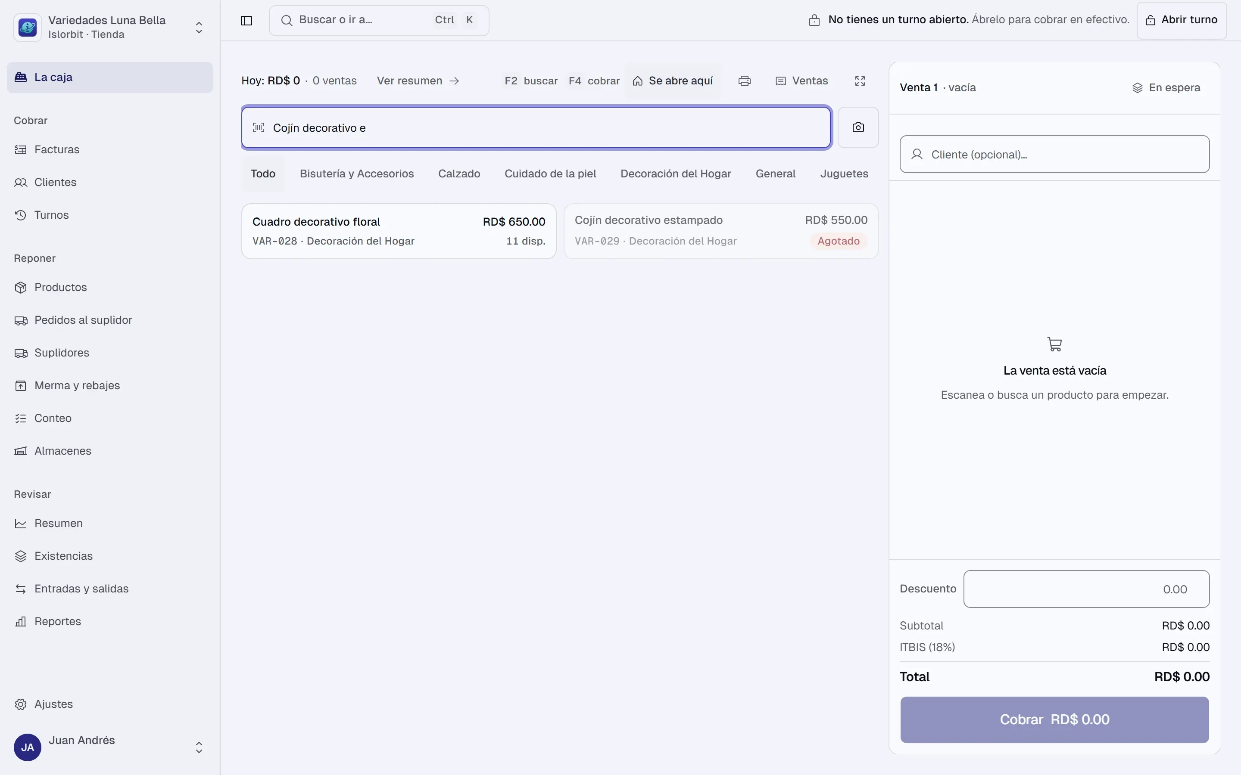This screenshot has height=775, width=1241.
Task: Open Facturas in sidebar
Action: point(110,150)
